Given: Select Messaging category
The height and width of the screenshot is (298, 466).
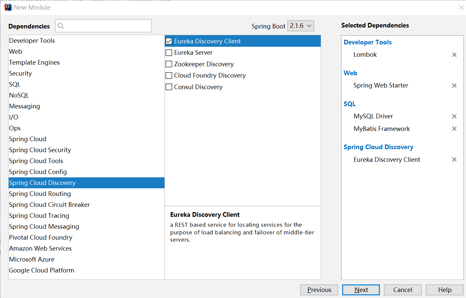Looking at the screenshot, I should point(87,106).
